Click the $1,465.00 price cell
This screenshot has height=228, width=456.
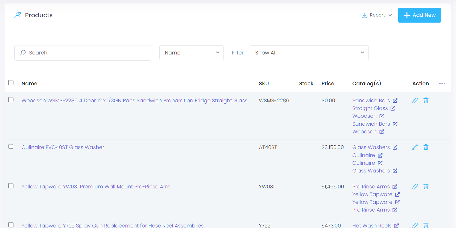click(x=333, y=187)
